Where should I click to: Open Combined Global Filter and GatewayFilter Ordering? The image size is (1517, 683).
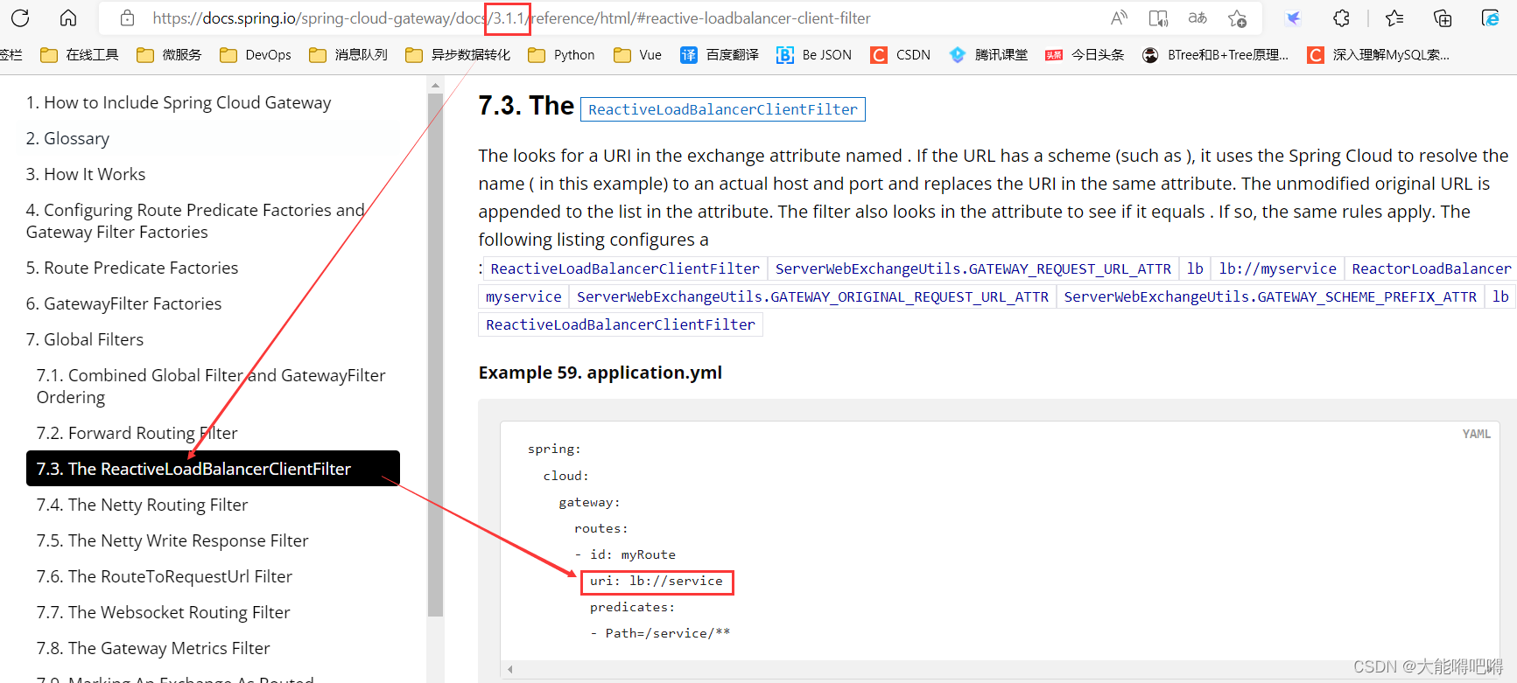[211, 386]
